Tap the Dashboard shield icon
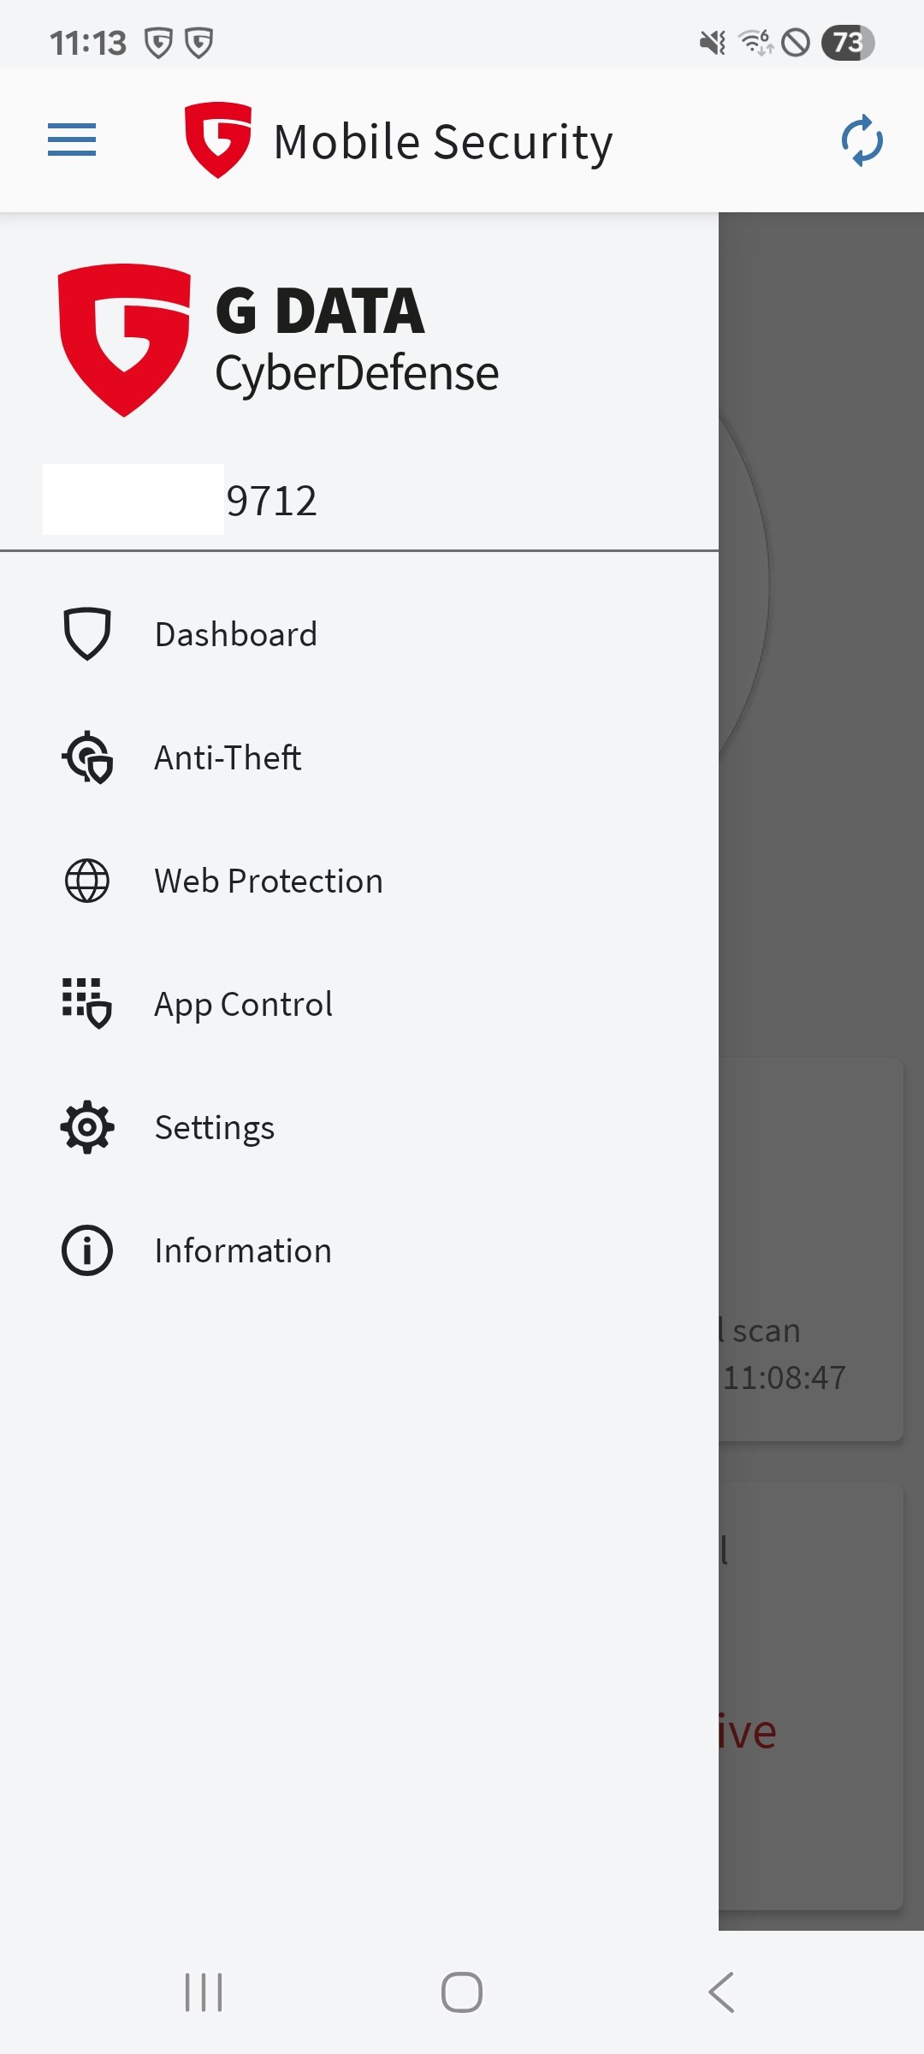The height and width of the screenshot is (2054, 924). [87, 634]
